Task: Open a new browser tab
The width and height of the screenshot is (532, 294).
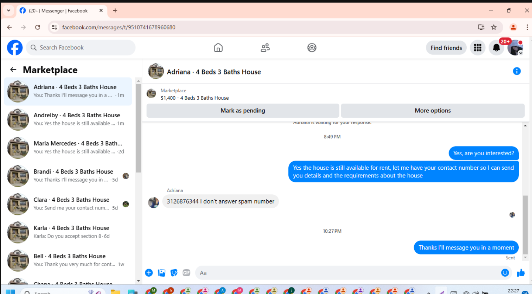Action: (x=115, y=11)
